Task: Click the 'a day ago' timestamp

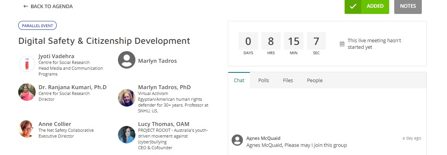Action: tap(412, 138)
